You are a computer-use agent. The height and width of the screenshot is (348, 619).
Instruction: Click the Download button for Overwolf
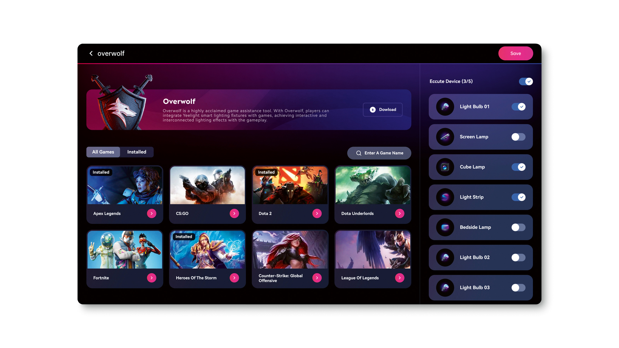[382, 110]
